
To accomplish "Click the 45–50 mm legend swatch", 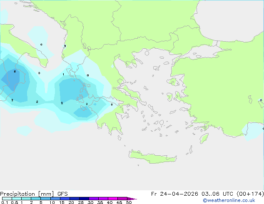I will click(122, 199).
